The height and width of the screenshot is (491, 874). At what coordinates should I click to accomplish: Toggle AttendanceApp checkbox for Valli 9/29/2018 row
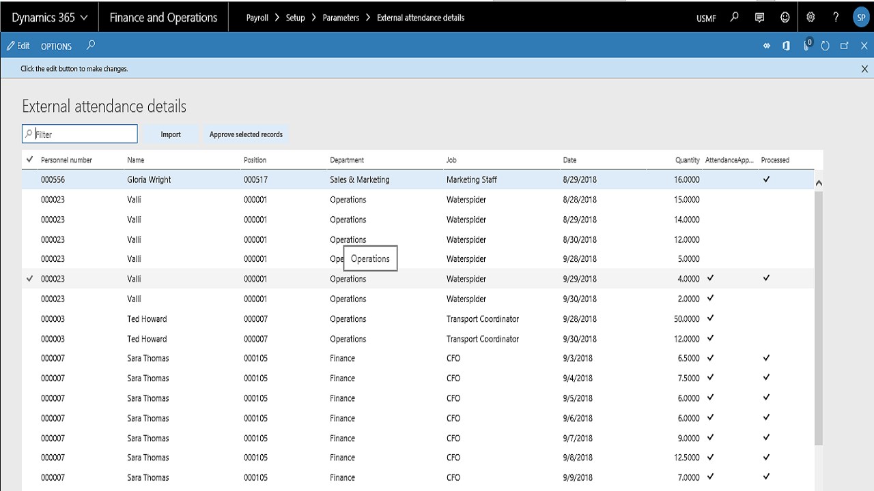710,278
